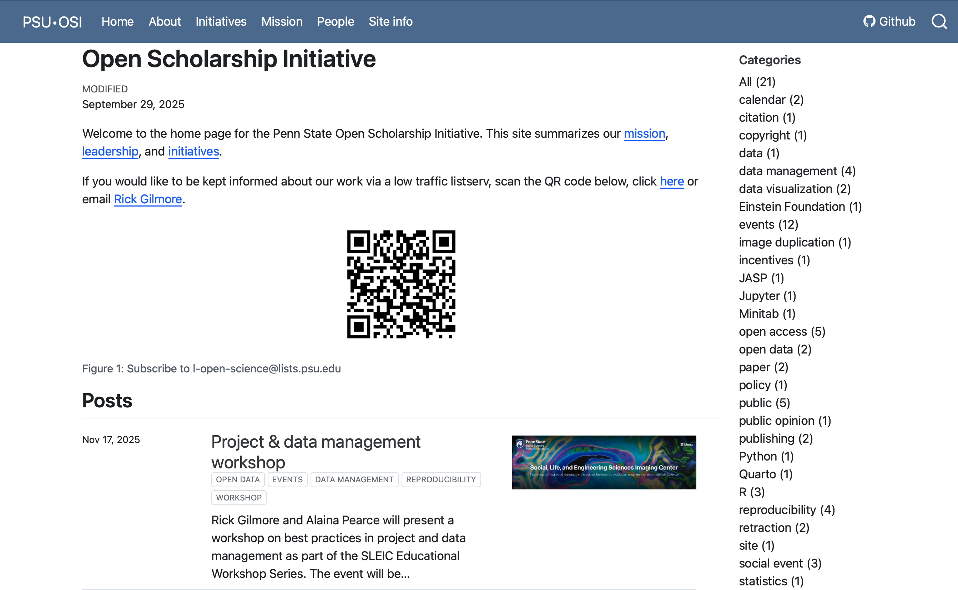Navigate to the People page
The image size is (958, 590).
click(x=336, y=21)
